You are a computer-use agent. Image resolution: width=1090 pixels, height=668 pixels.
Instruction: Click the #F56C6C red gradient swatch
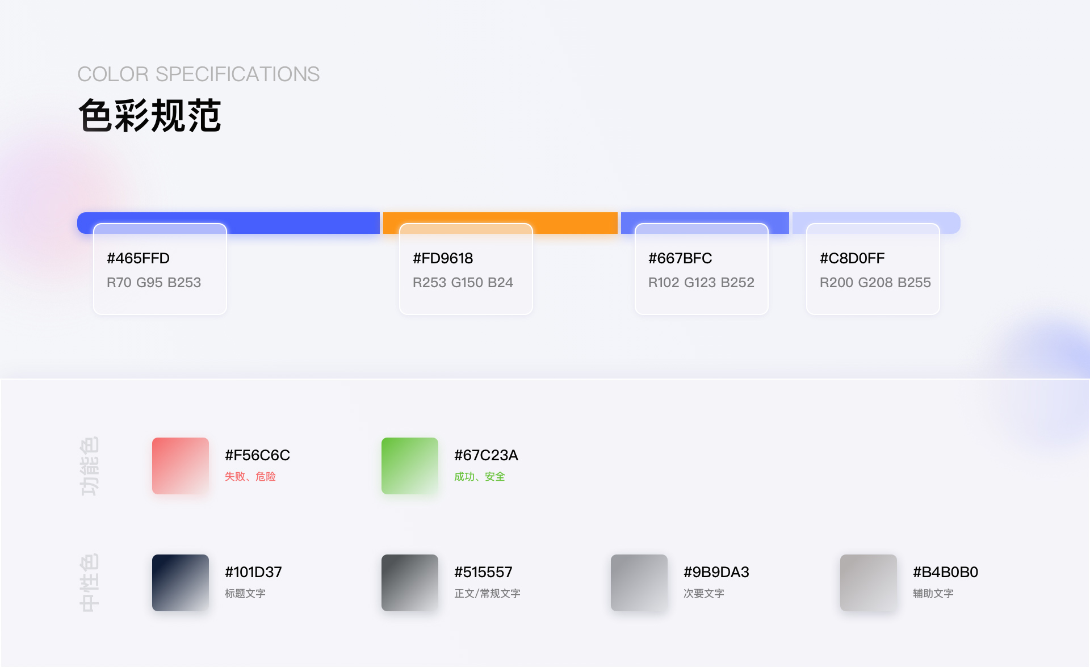(181, 466)
